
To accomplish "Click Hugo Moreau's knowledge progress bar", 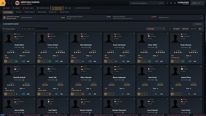I will [x=190, y=61].
